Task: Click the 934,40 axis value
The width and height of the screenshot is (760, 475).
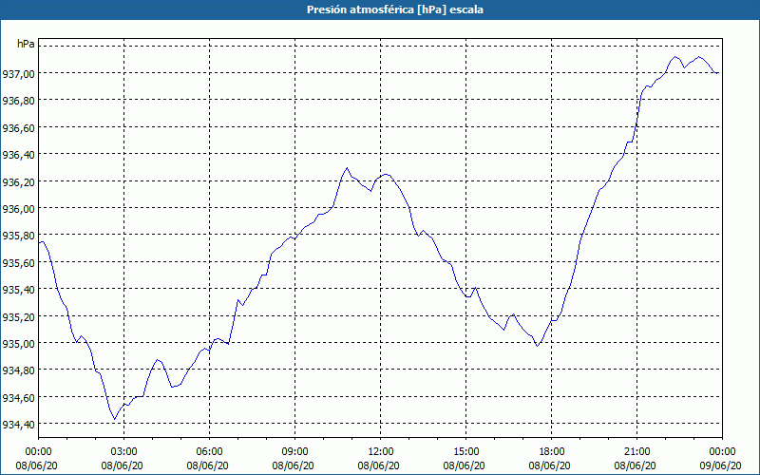Action: pos(18,425)
